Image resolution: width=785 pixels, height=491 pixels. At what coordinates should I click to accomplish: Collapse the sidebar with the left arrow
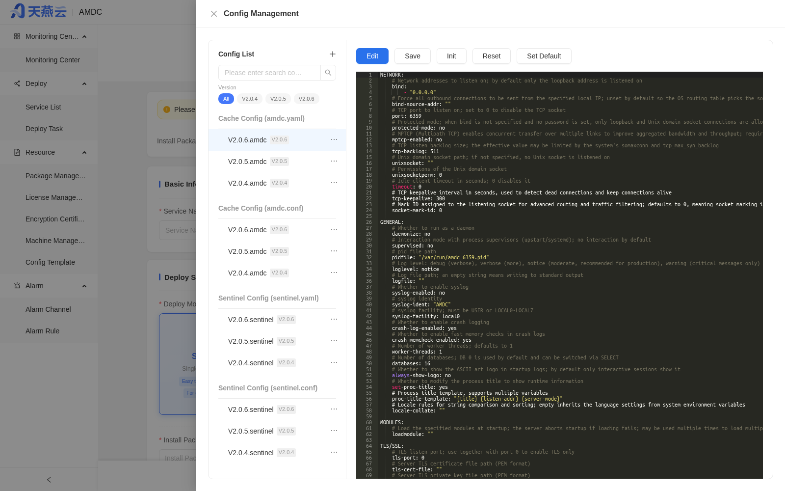tap(49, 480)
